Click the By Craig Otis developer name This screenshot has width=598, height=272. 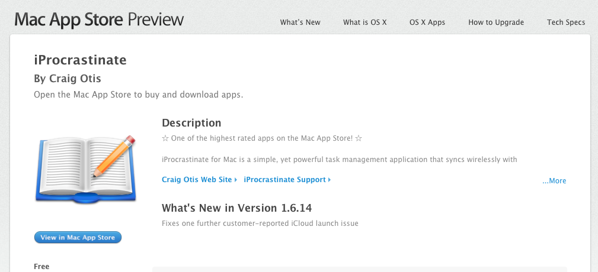point(68,79)
